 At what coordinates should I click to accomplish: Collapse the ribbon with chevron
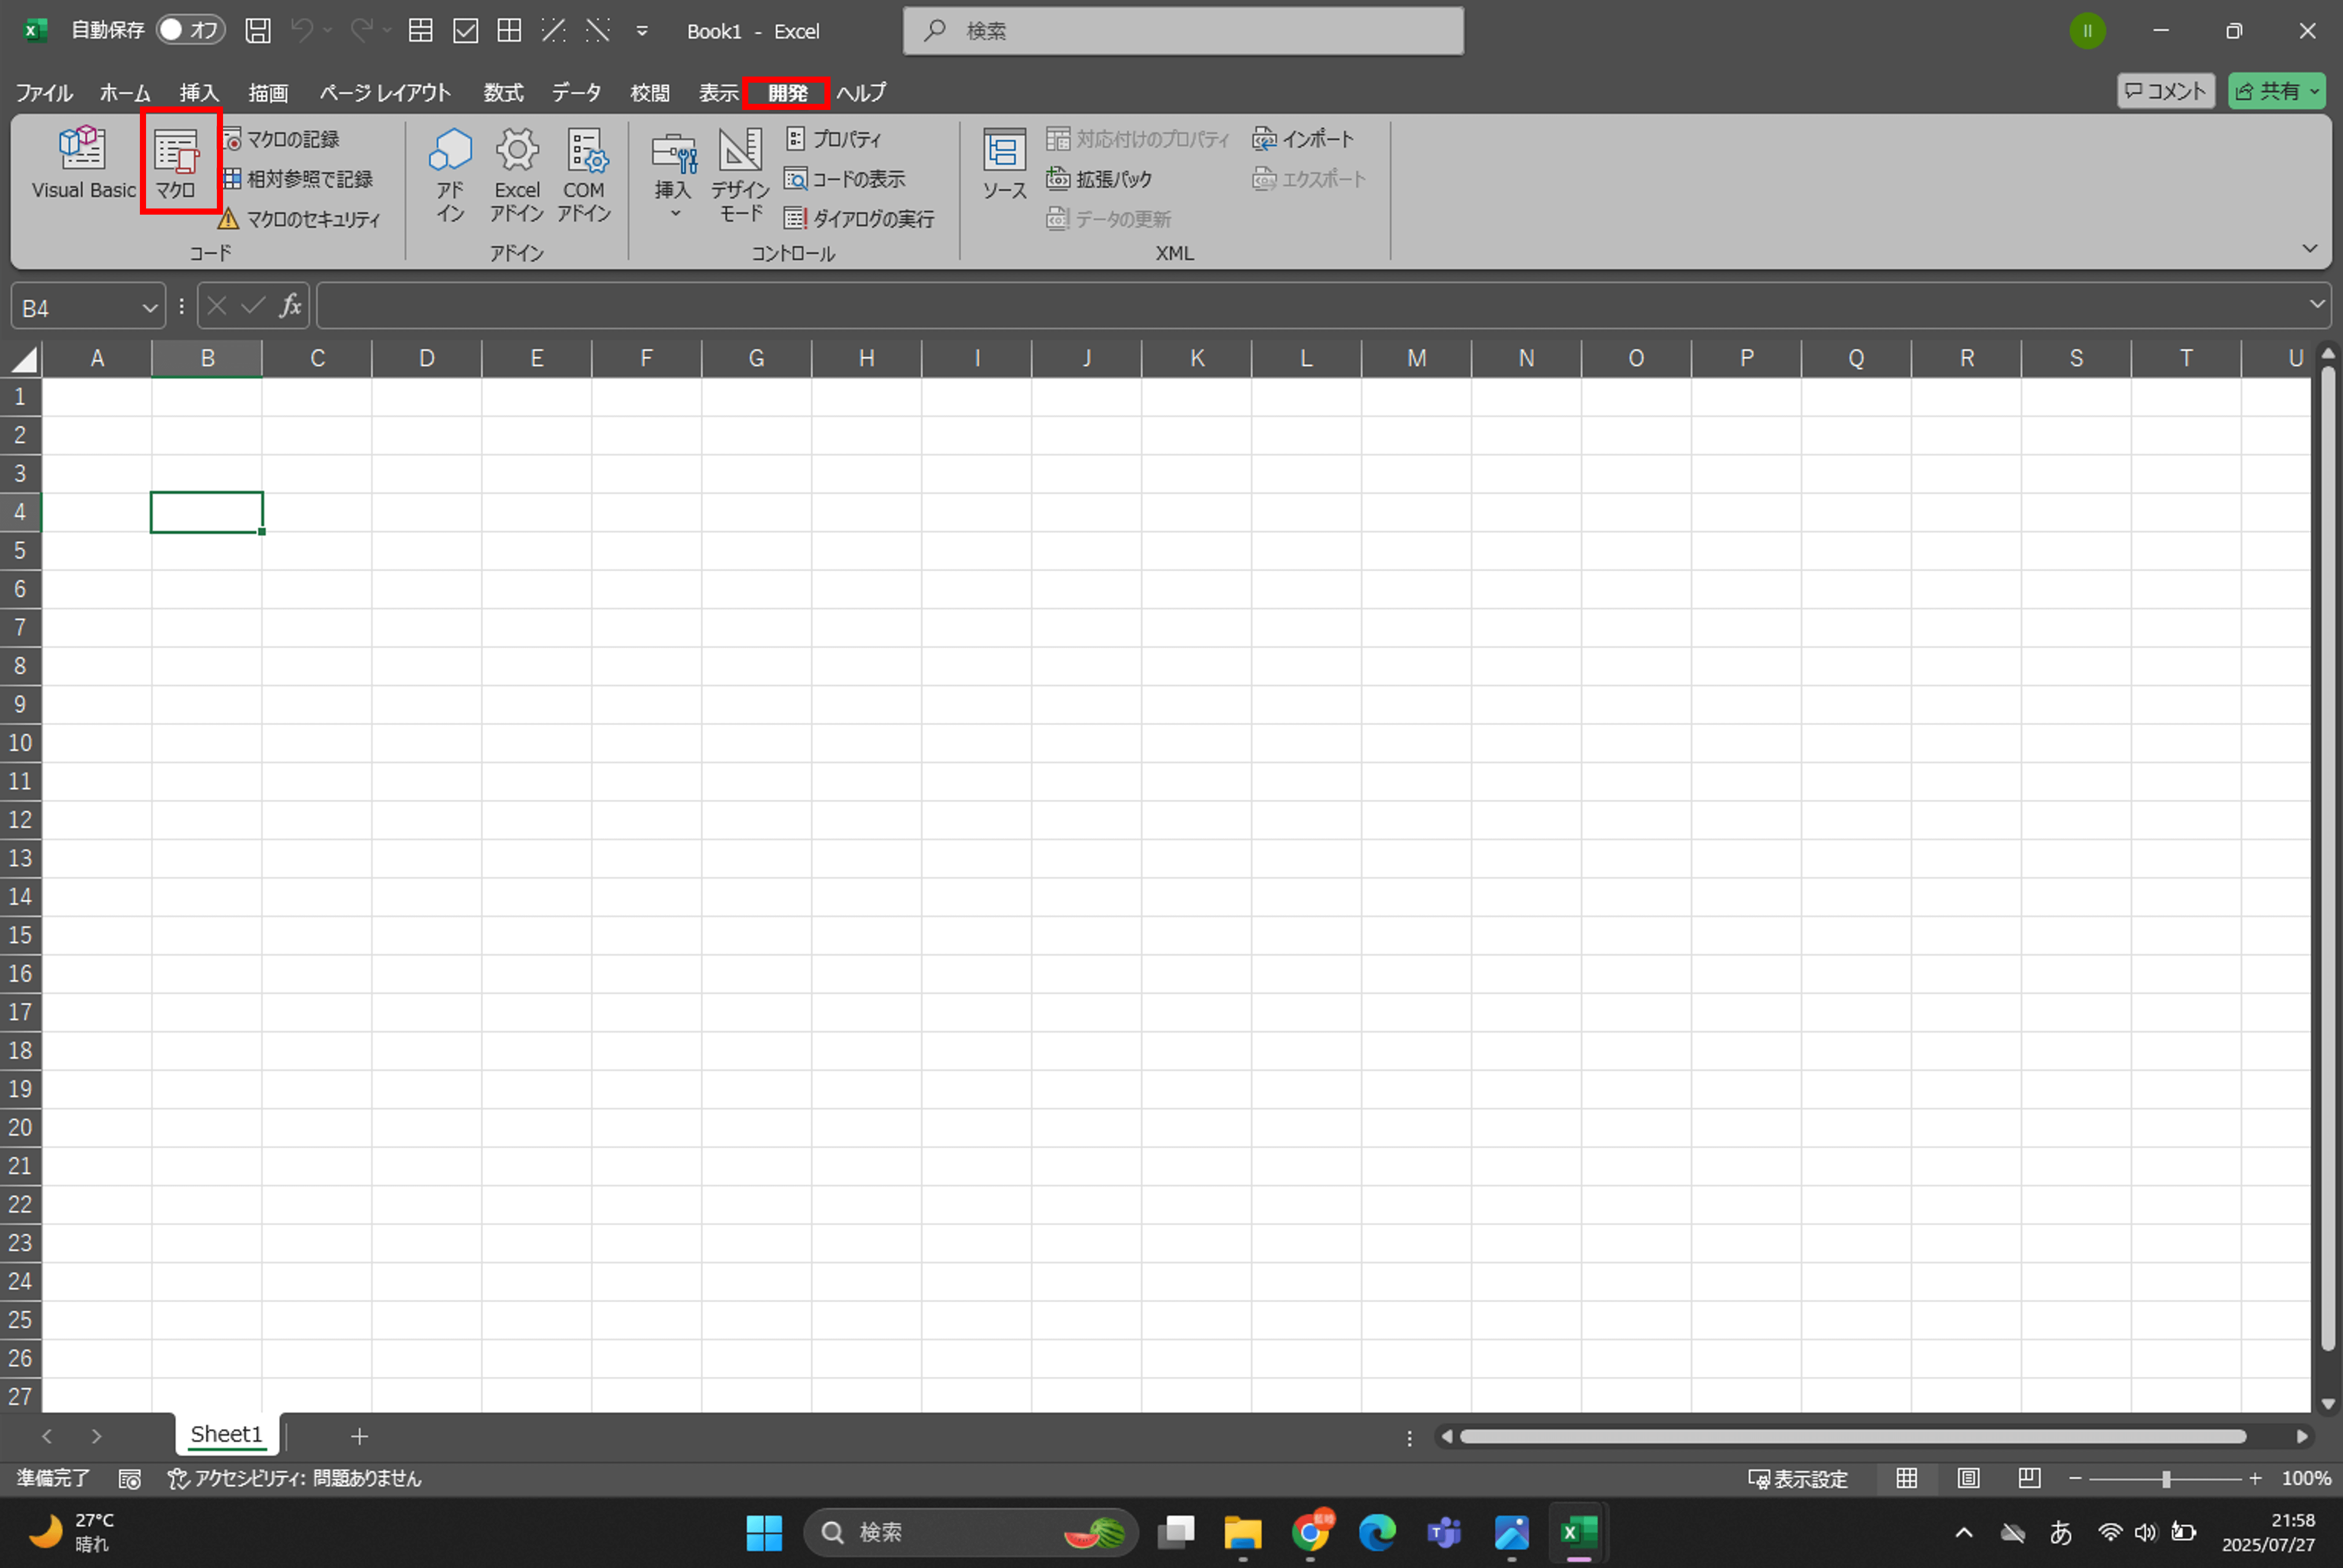[2309, 248]
